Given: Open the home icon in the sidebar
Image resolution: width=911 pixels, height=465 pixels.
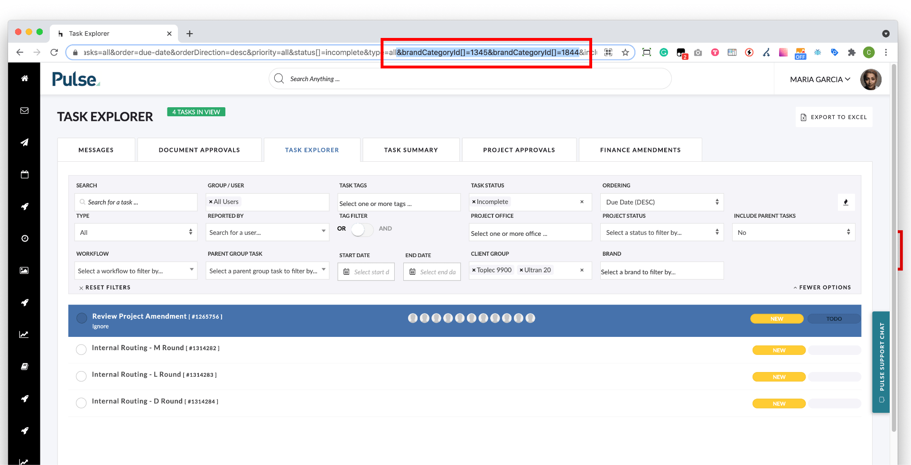Looking at the screenshot, I should click(25, 78).
